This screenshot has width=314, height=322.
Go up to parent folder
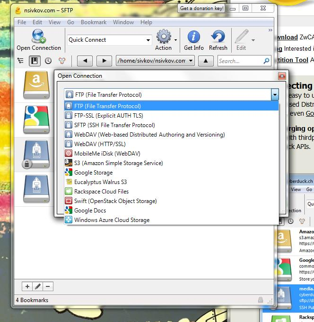(206, 61)
